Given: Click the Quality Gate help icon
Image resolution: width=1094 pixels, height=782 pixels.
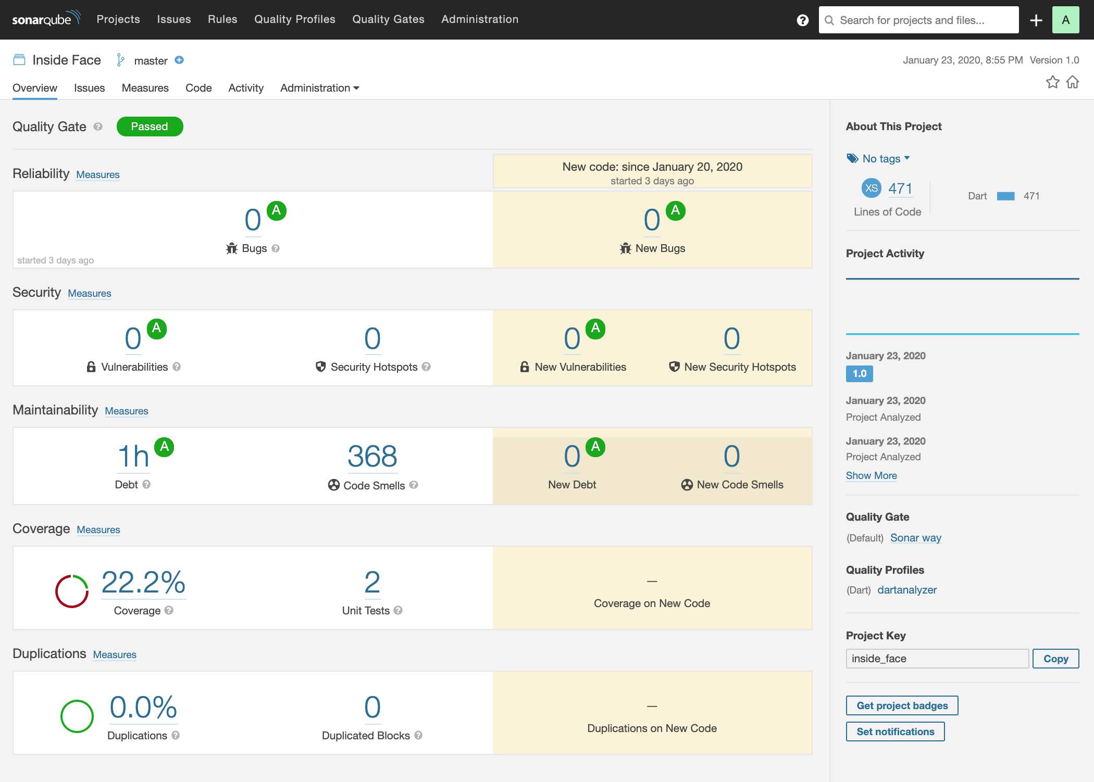Looking at the screenshot, I should pos(97,128).
